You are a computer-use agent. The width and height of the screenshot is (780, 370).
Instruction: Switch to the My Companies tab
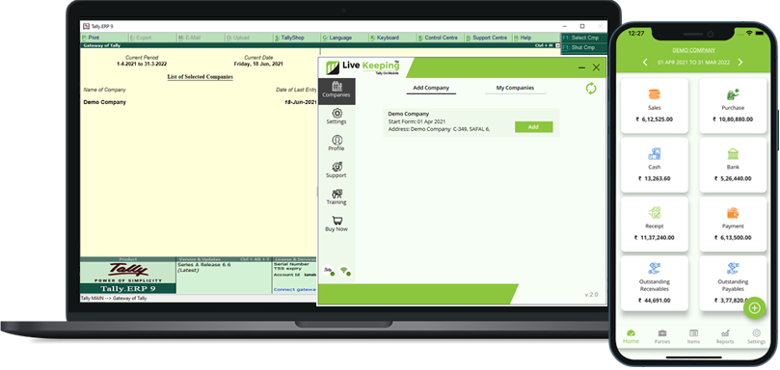516,88
